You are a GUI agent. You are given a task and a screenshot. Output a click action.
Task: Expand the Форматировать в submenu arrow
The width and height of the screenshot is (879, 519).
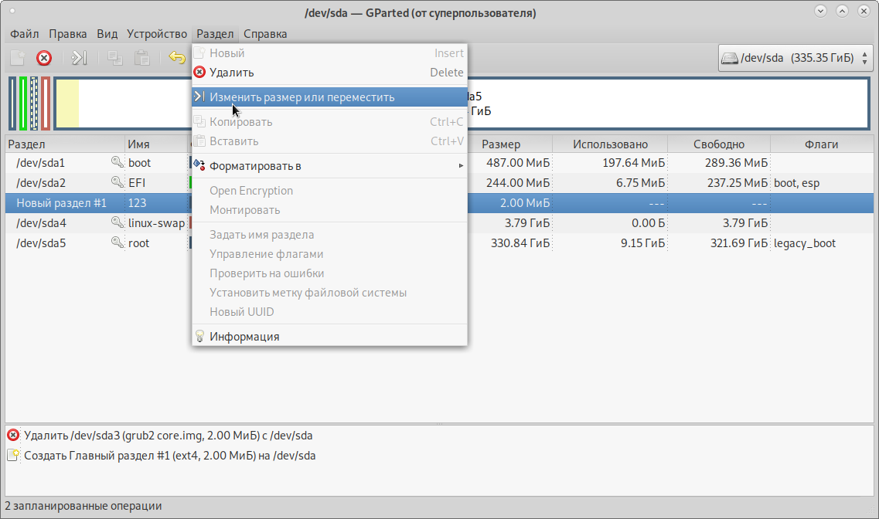click(x=461, y=166)
